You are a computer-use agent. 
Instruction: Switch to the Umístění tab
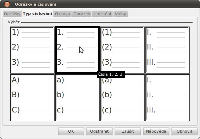102,14
